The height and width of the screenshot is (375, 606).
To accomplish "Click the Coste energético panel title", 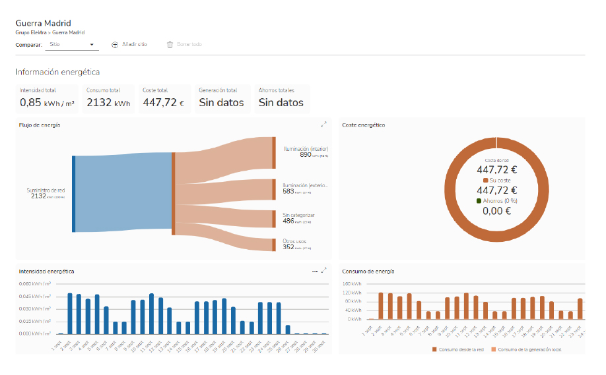I will pos(363,125).
